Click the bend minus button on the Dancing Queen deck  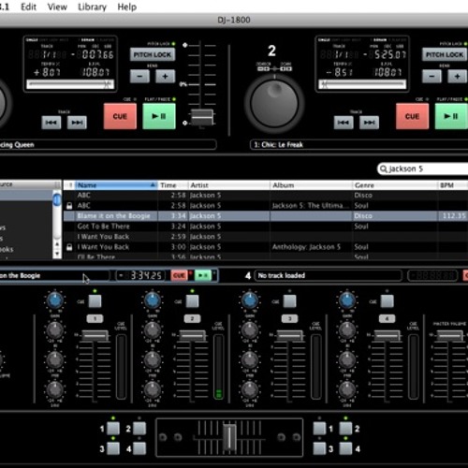tap(139, 76)
